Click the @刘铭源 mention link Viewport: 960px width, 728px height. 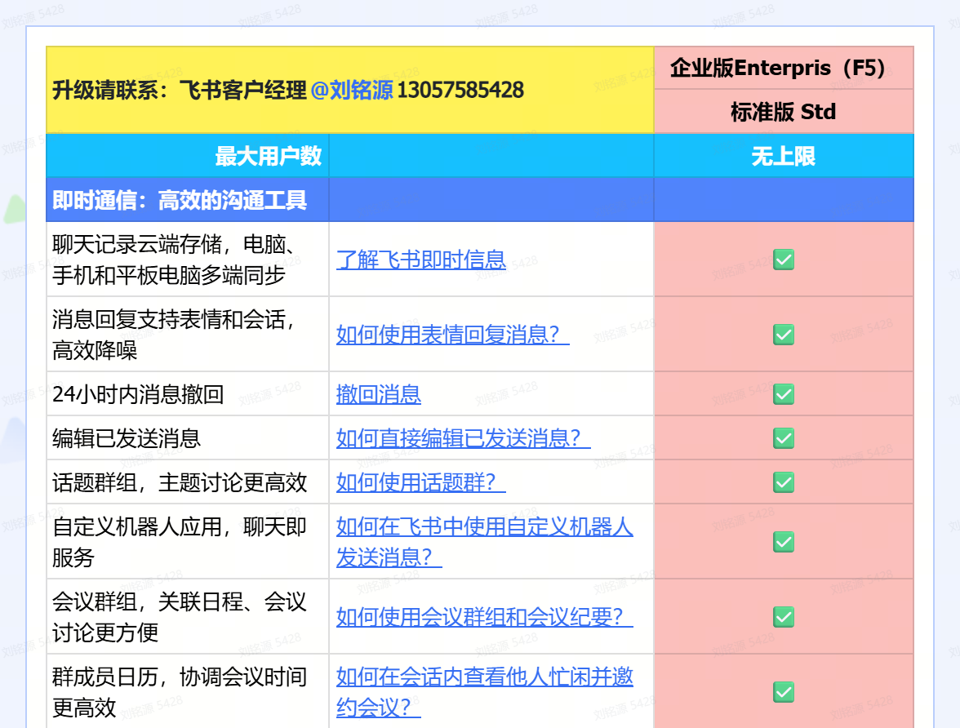coord(352,90)
